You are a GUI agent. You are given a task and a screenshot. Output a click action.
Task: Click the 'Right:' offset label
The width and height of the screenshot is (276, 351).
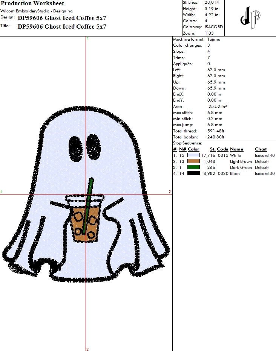click(178, 76)
